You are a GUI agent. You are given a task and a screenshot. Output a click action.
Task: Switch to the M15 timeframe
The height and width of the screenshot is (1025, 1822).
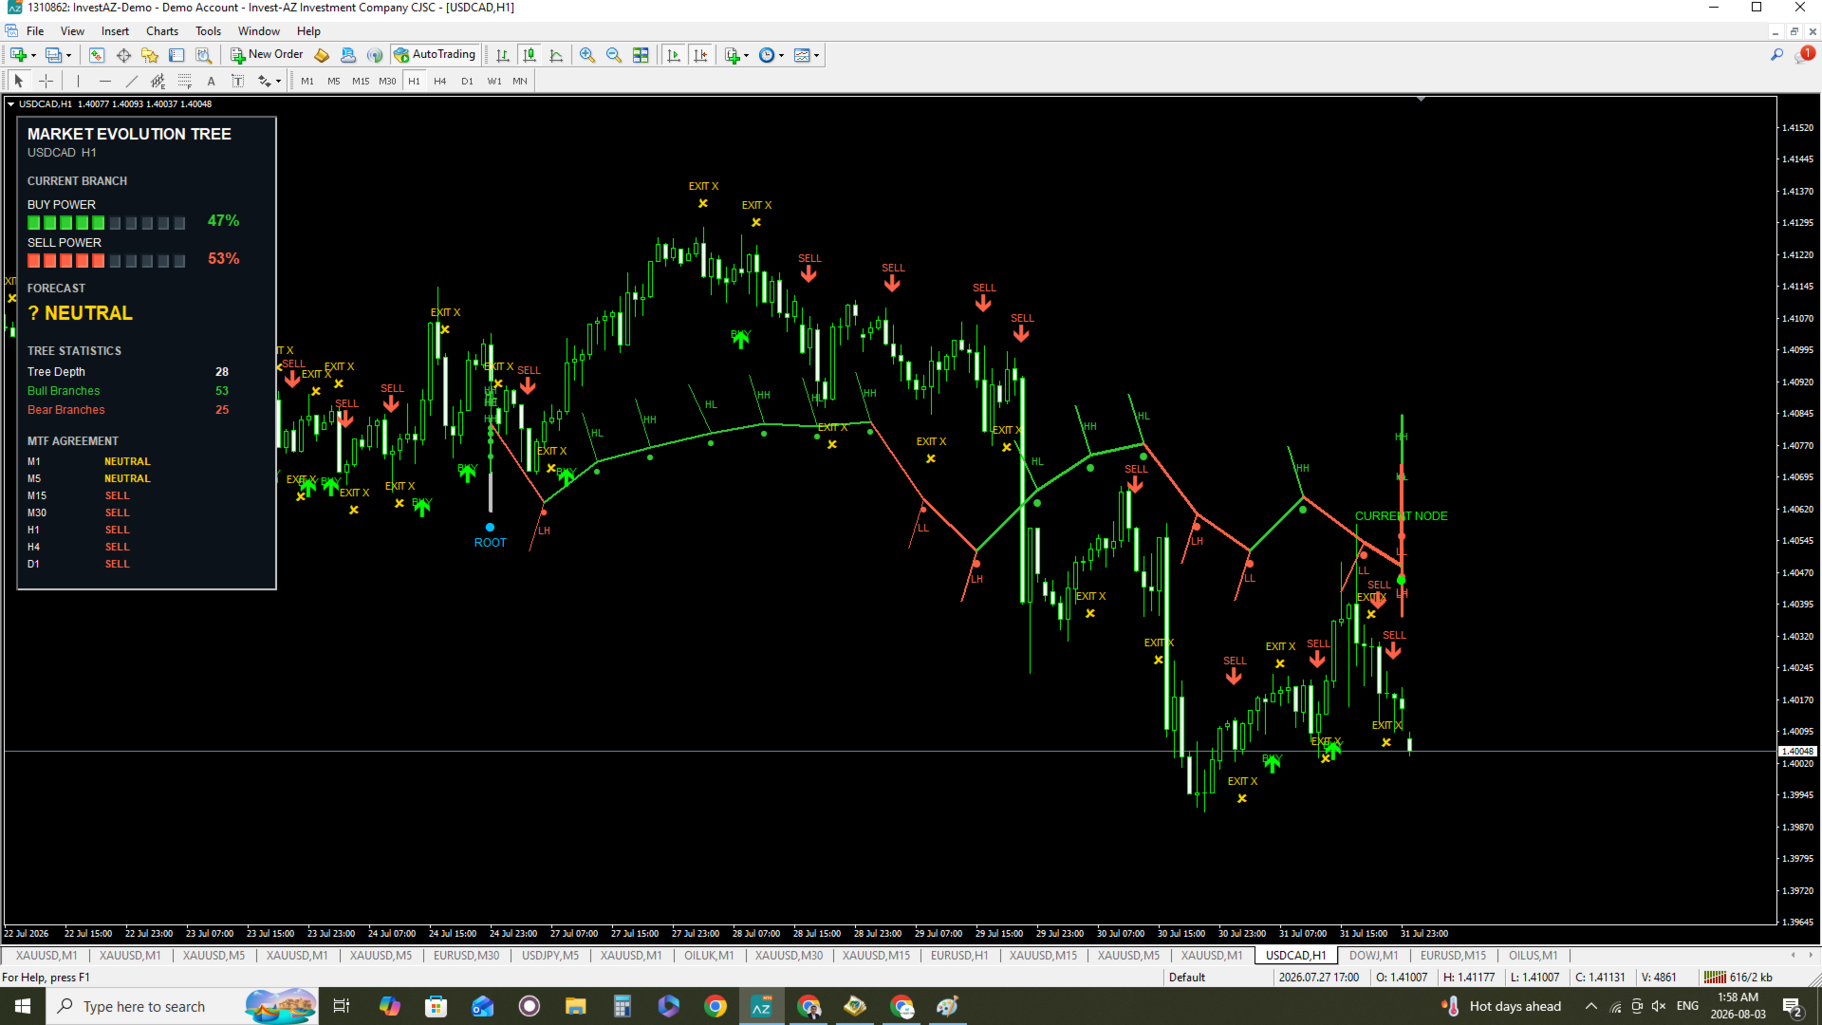(361, 81)
